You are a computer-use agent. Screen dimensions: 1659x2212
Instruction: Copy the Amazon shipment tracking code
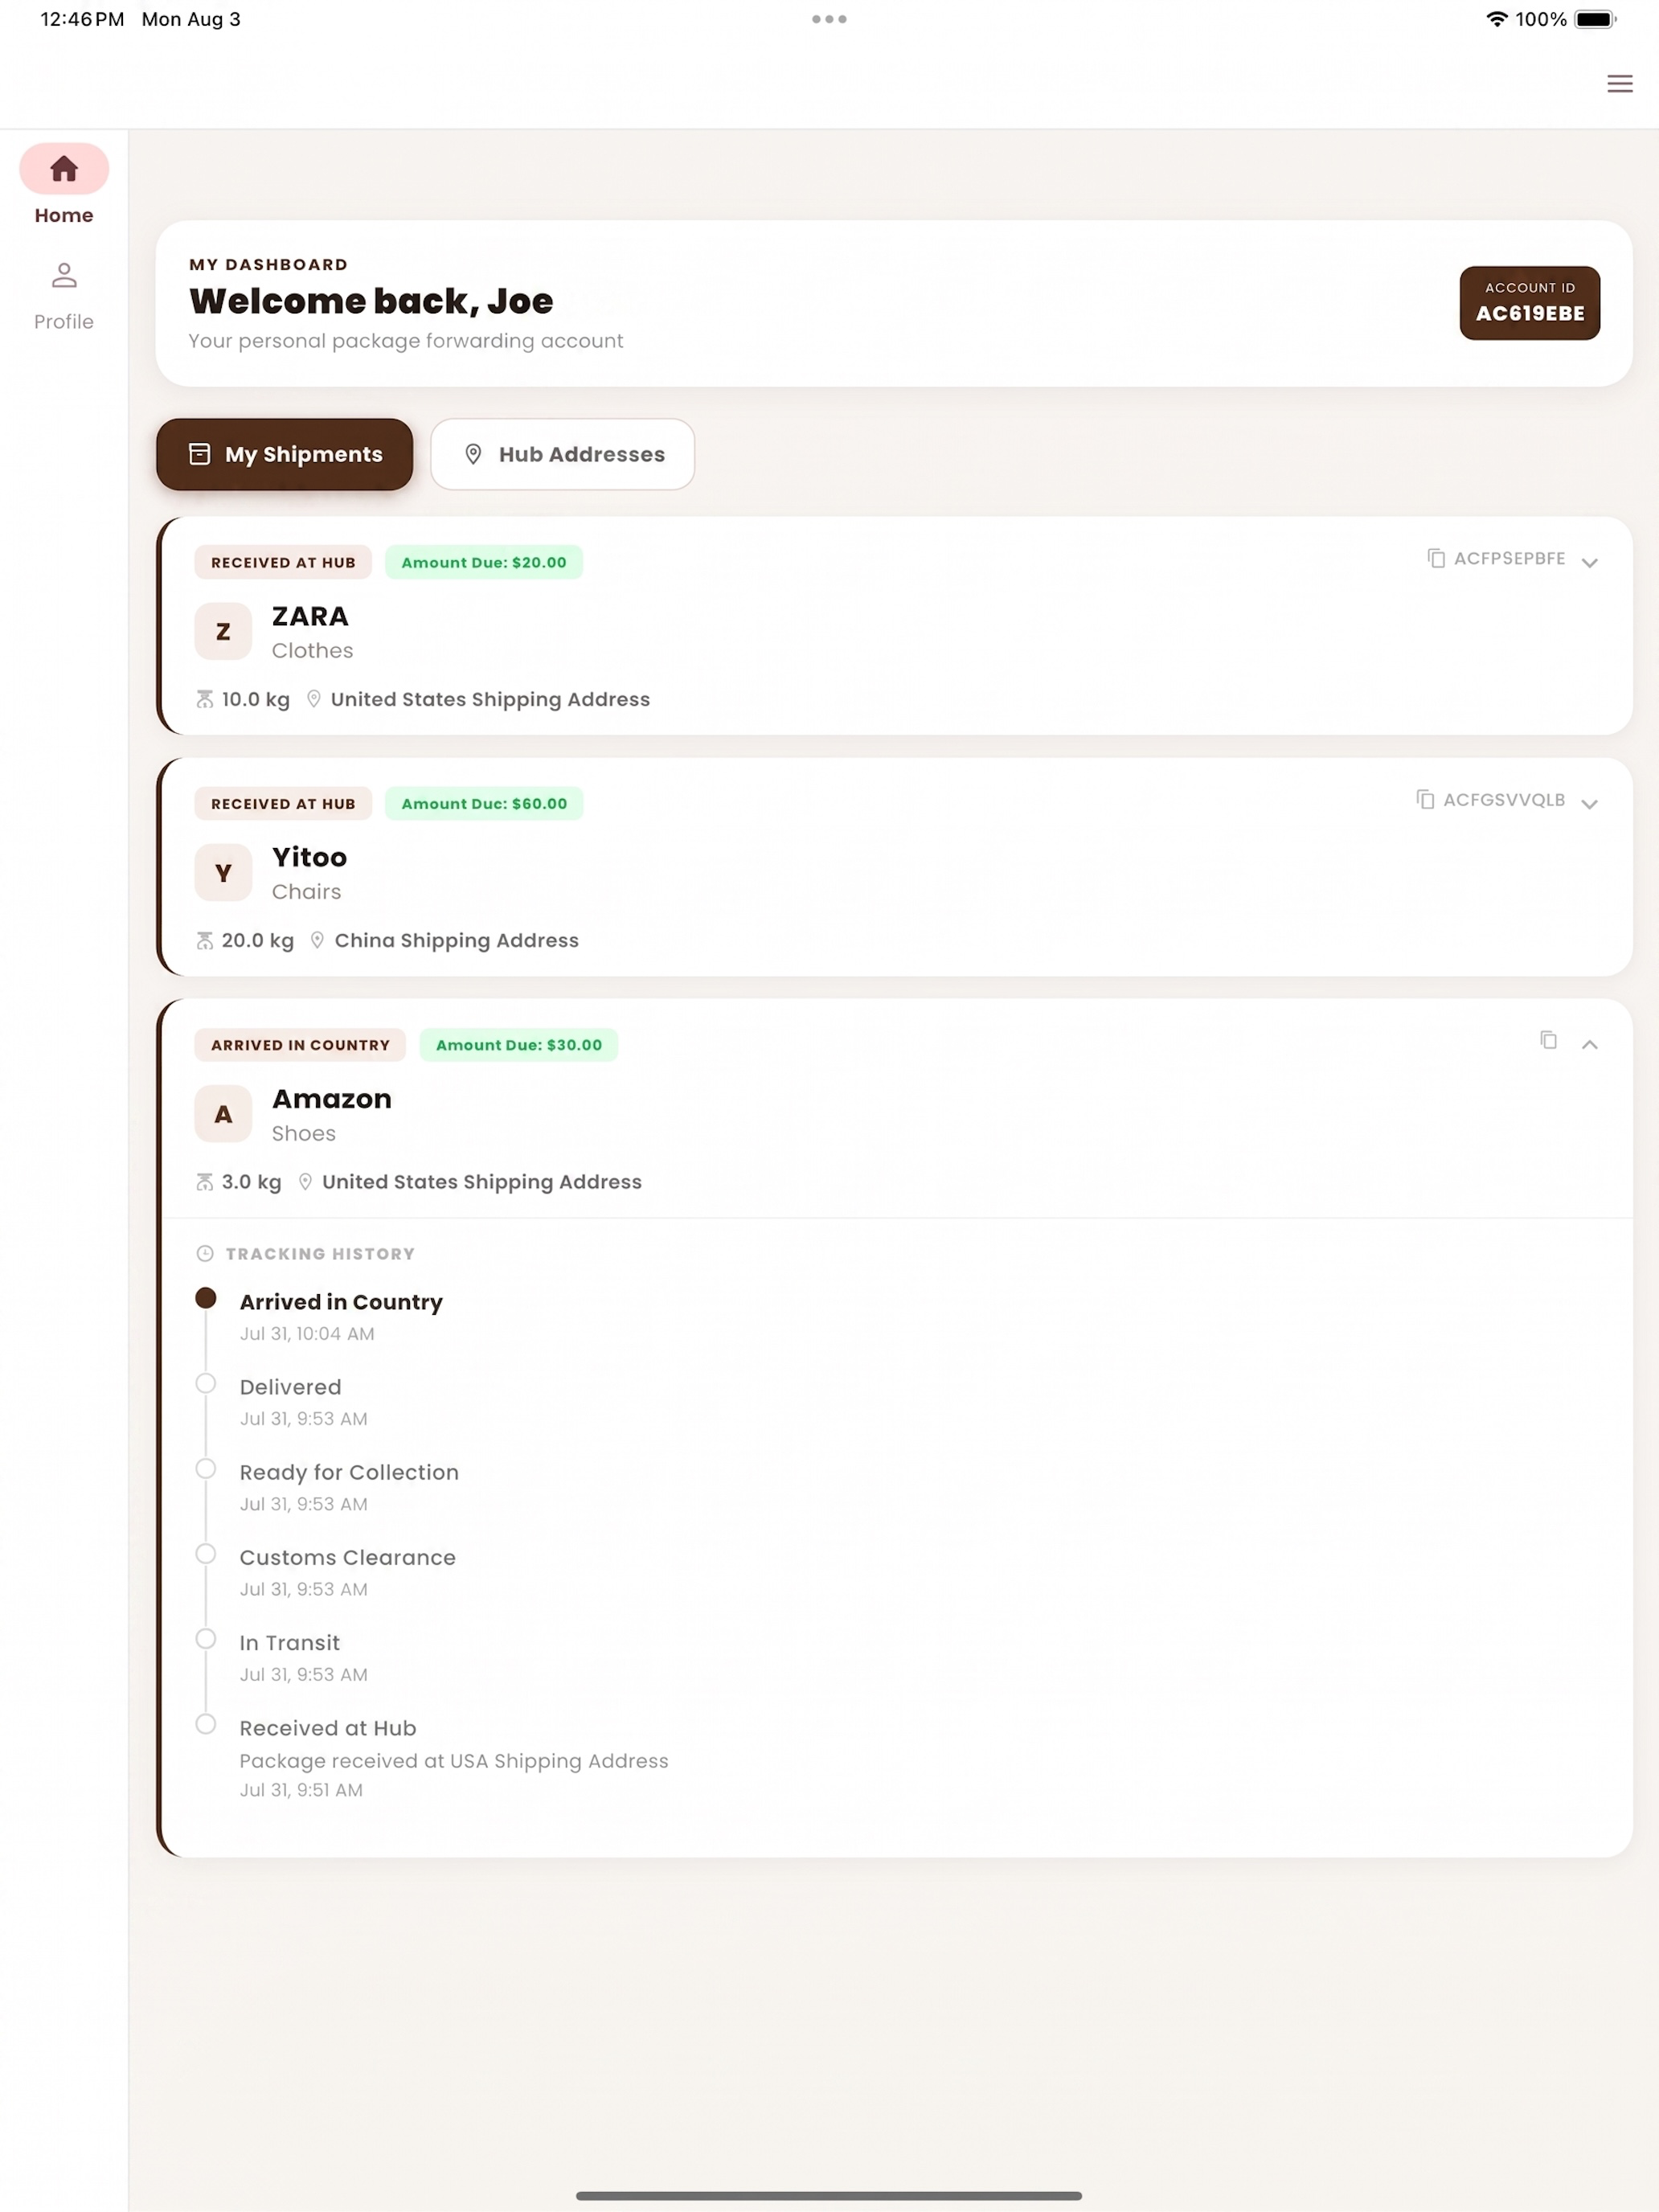point(1548,1040)
